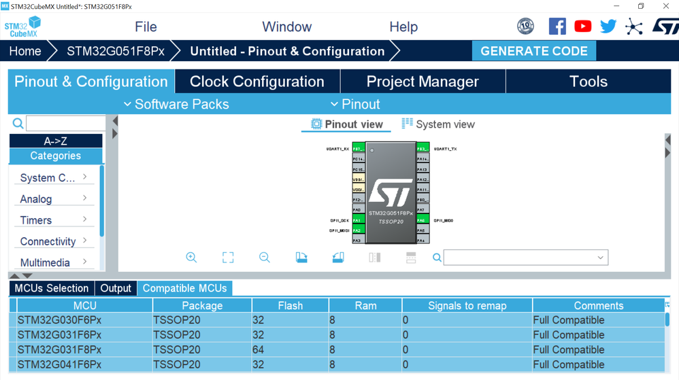Open the Window menu
Screen dimensions: 679x380
(x=286, y=27)
